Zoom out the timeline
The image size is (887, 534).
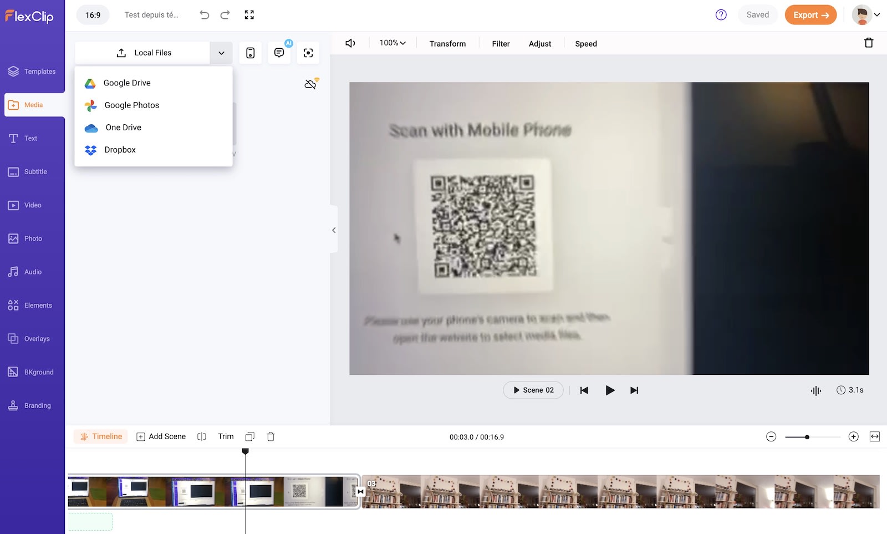pos(771,437)
